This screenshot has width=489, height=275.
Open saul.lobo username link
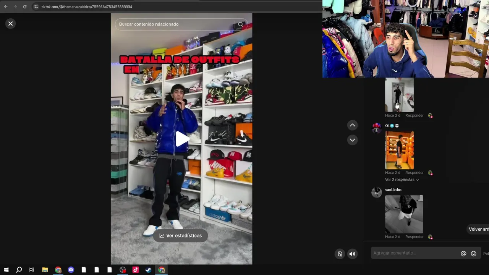click(x=393, y=190)
